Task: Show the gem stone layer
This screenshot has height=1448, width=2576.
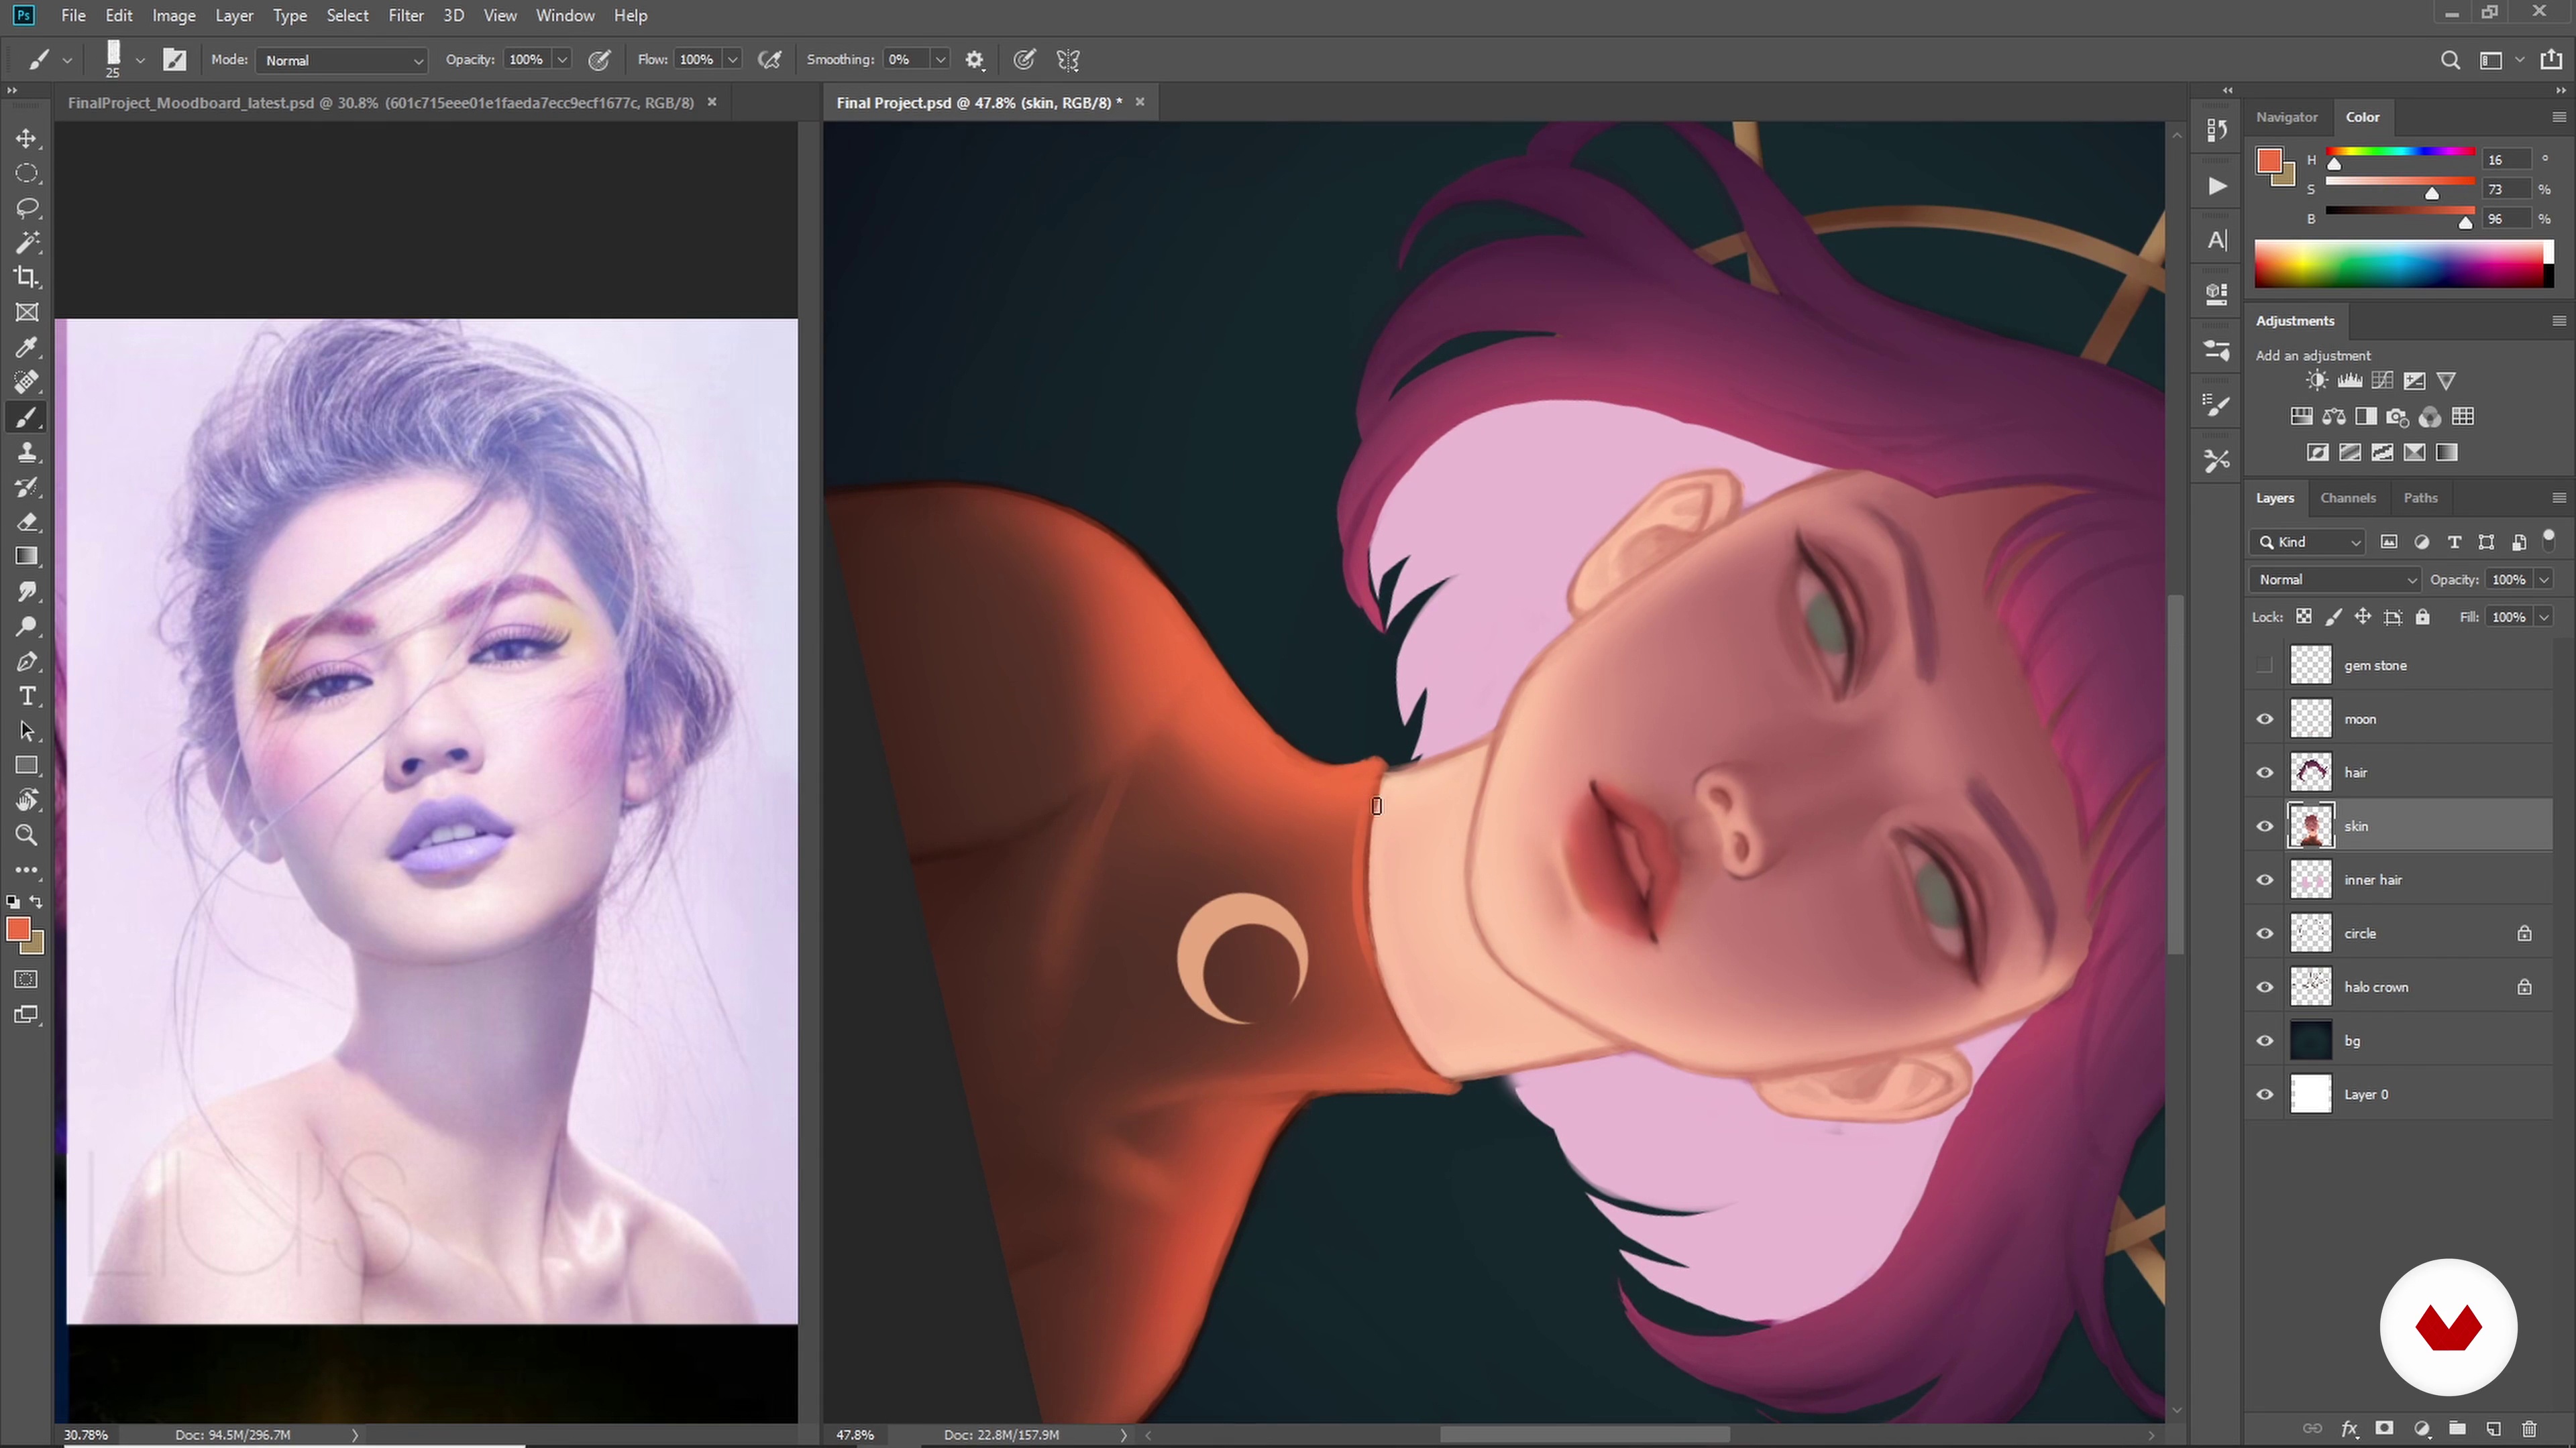Action: 2265,666
